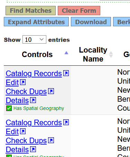
Task: Click Check Dups link in second row
Action: (26, 140)
